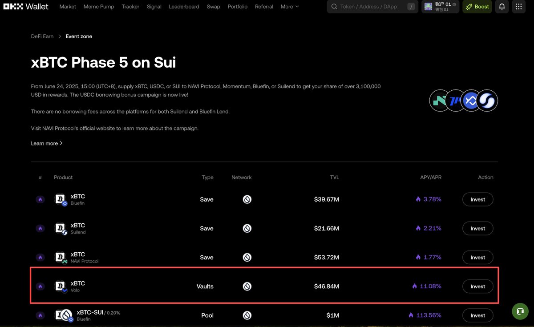534x327 pixels.
Task: Open the green support headset chat icon
Action: coord(520,311)
